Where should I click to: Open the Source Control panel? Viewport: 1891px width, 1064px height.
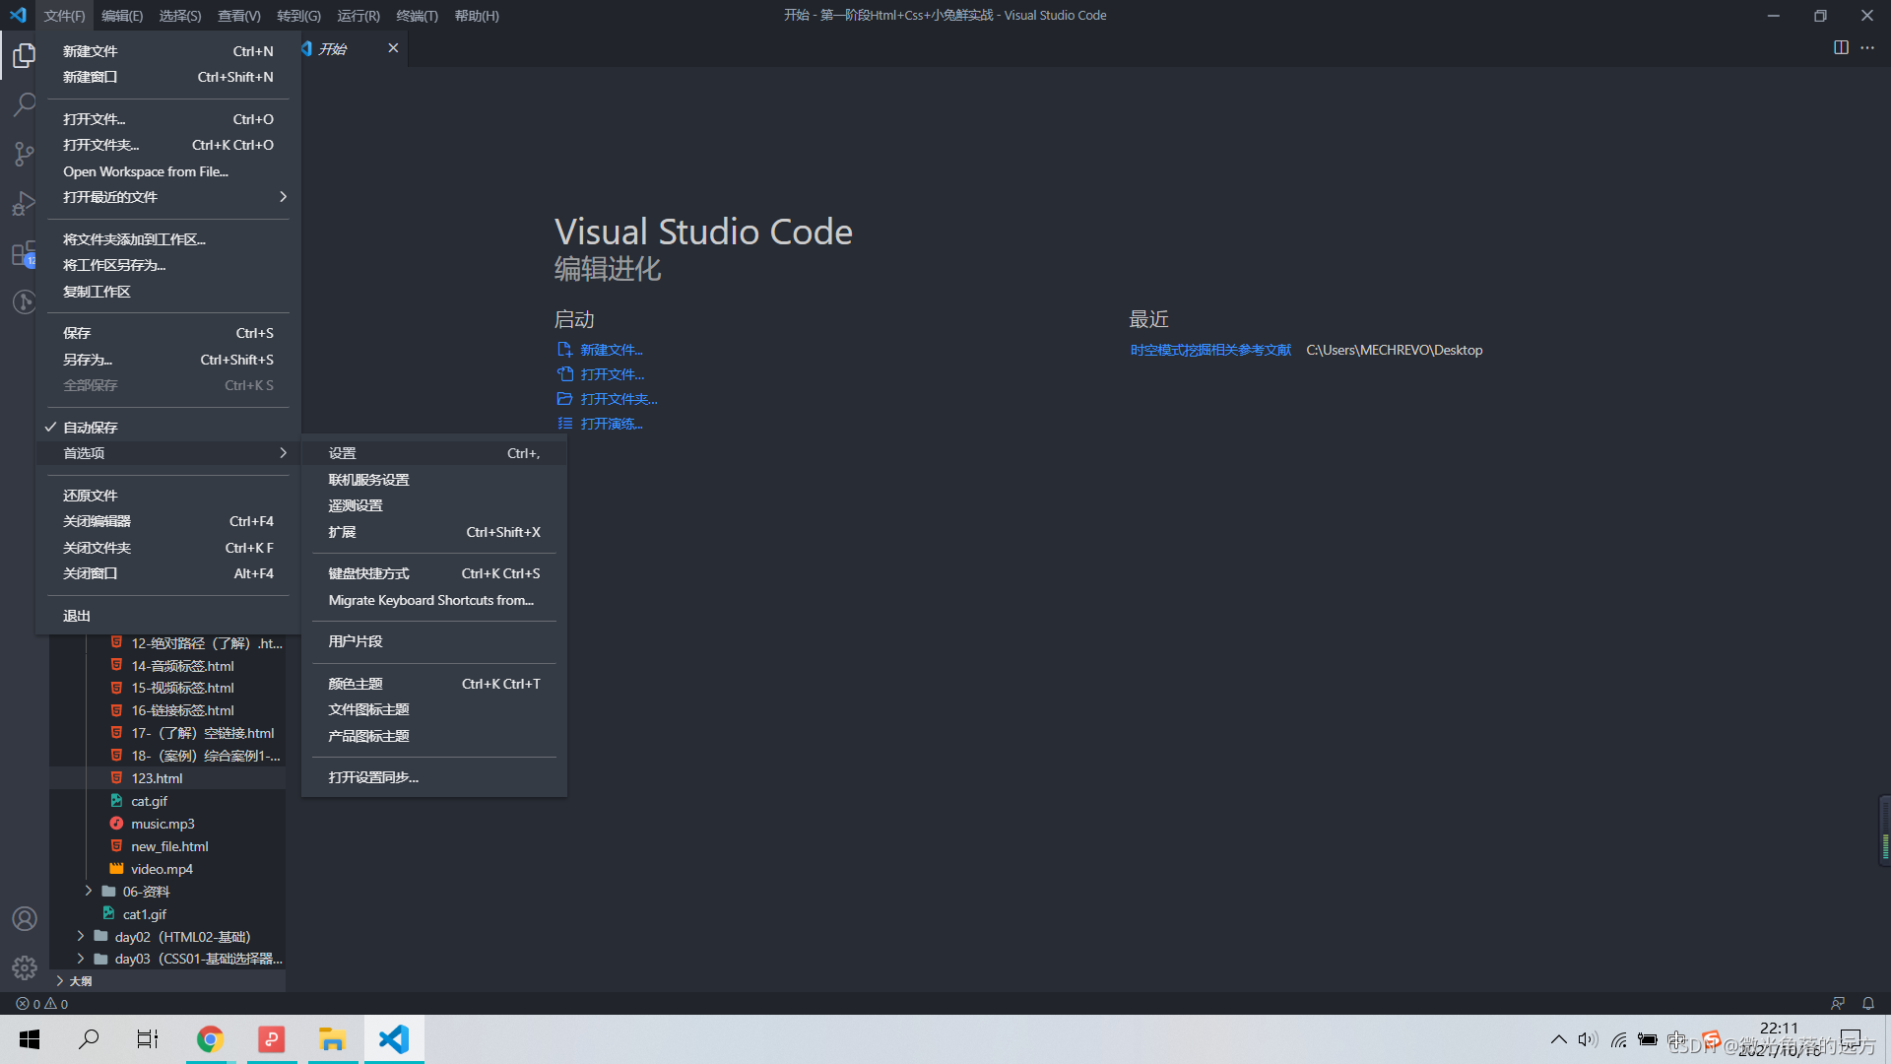[x=24, y=154]
